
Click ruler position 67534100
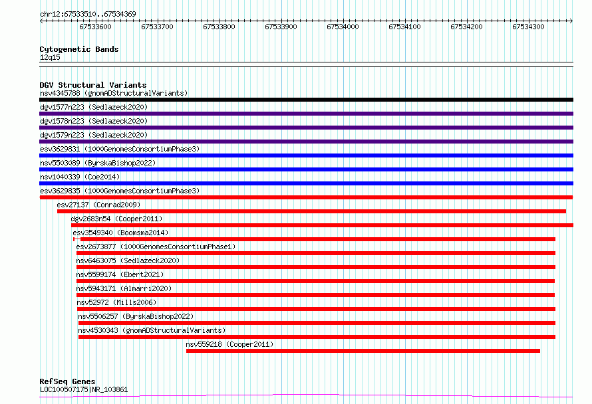404,27
